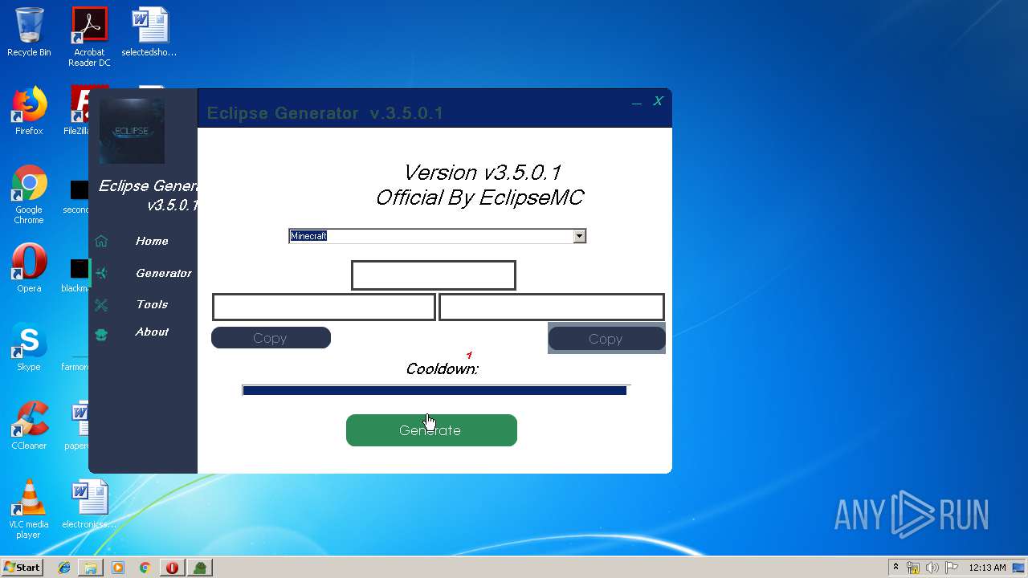Open the Tools section

[152, 304]
